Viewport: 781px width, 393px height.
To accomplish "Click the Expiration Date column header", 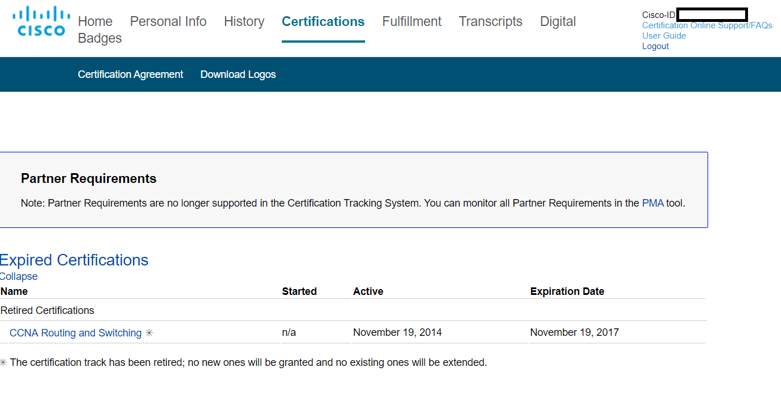I will [x=567, y=291].
